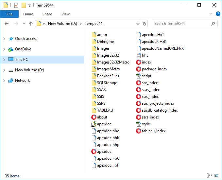Select the ssis_projects_index file name
This screenshot has width=222, height=180.
point(158,103)
